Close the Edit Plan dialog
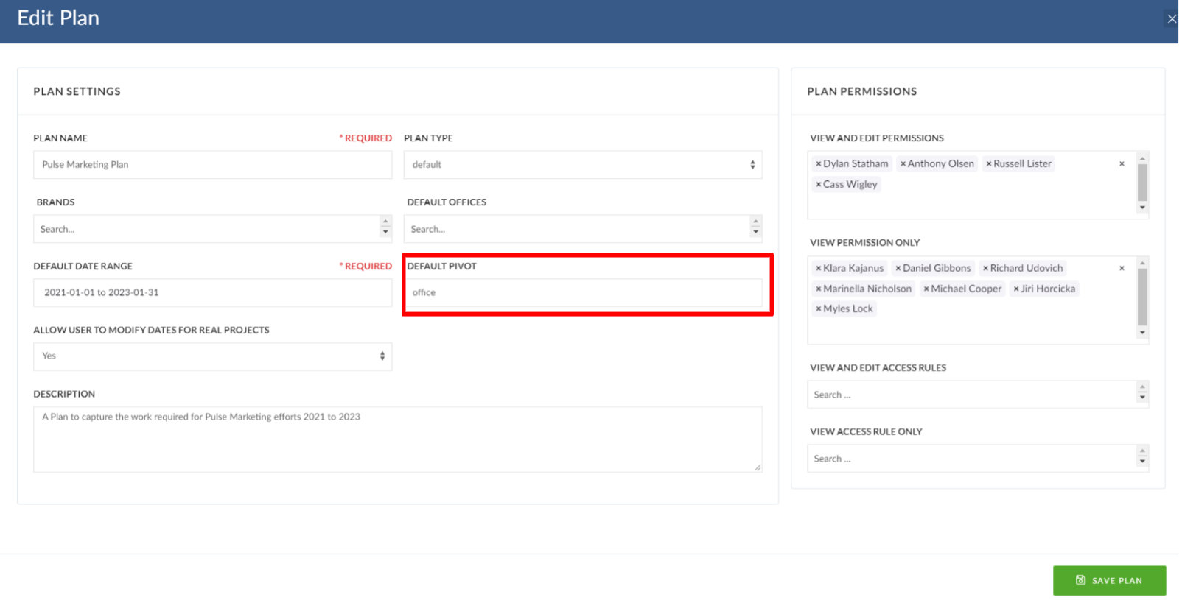Screen dimensions: 1182x600 (1171, 19)
